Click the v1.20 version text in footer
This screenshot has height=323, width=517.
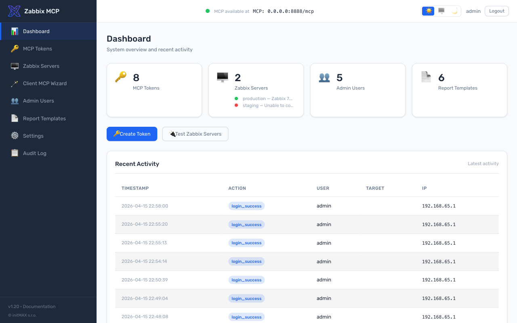click(x=13, y=306)
